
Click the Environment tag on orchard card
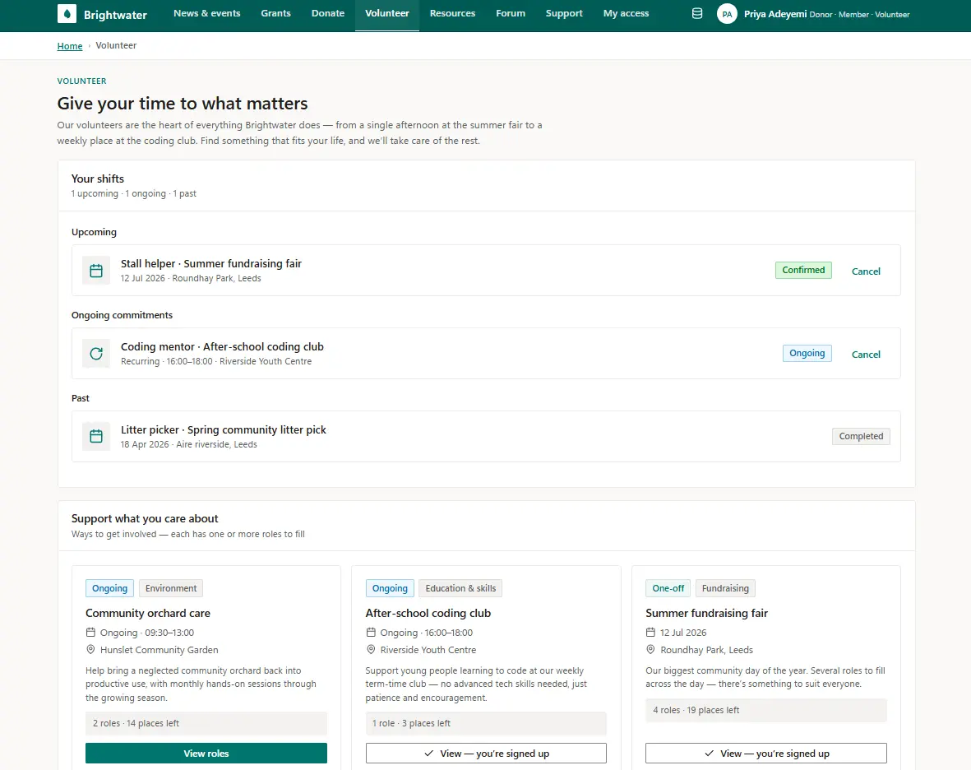(x=171, y=588)
